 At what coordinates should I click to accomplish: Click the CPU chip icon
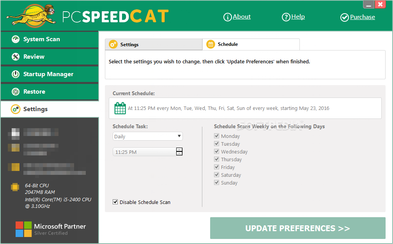pyautogui.click(x=15, y=187)
